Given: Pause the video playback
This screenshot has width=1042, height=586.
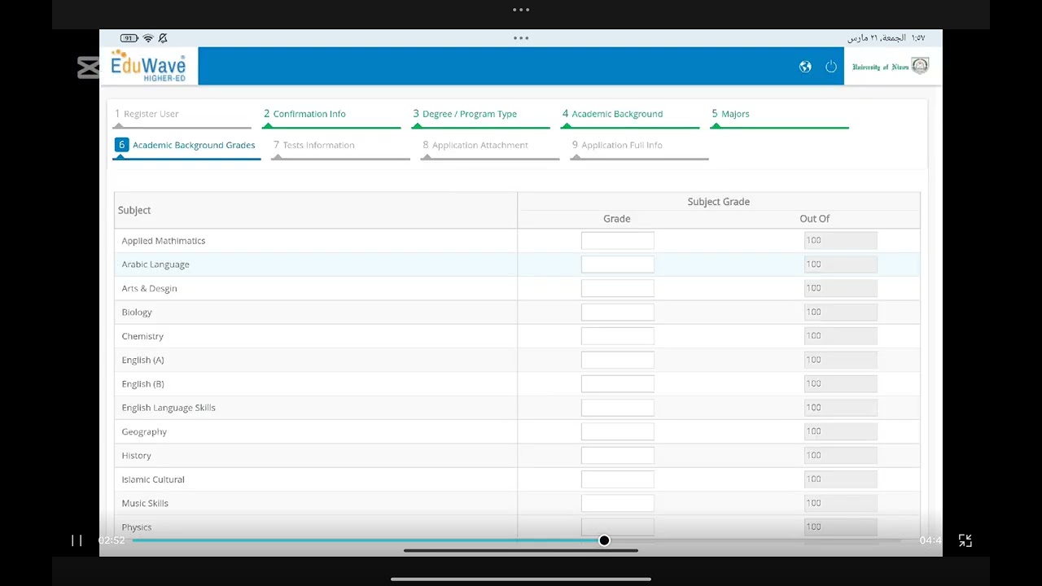Looking at the screenshot, I should pos(77,540).
